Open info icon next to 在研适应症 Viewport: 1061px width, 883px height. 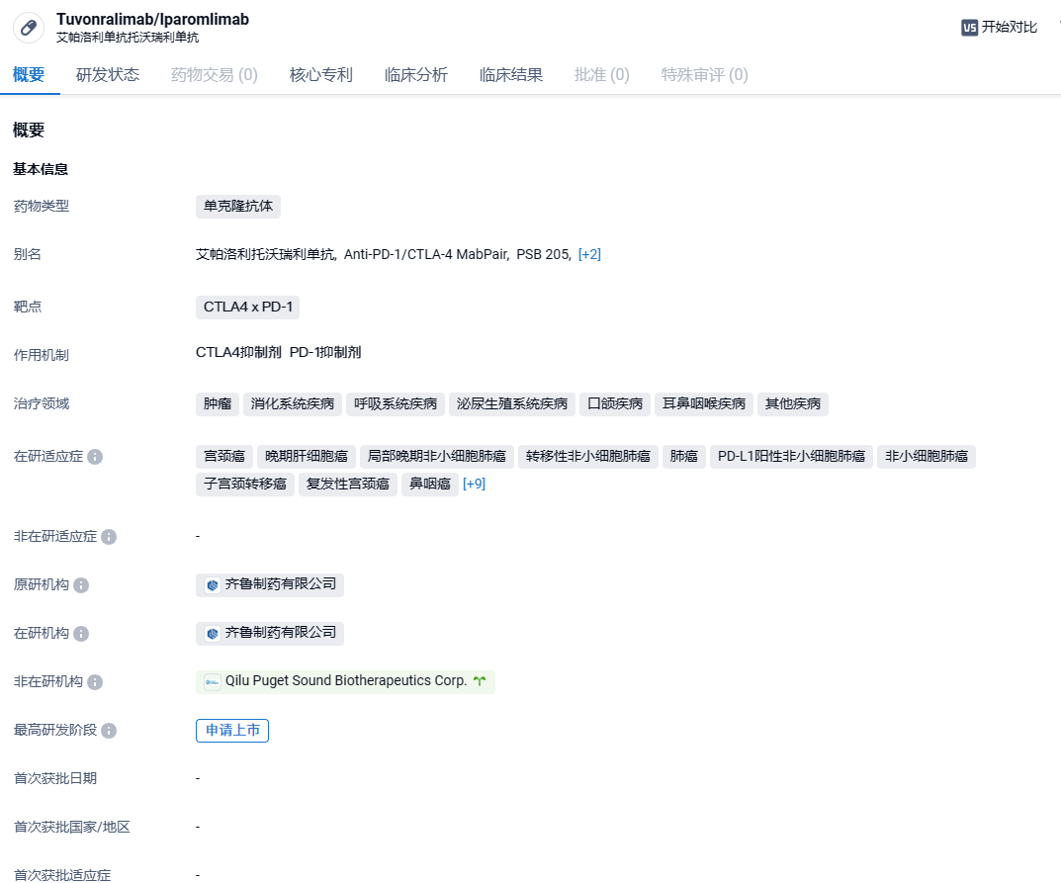click(95, 457)
